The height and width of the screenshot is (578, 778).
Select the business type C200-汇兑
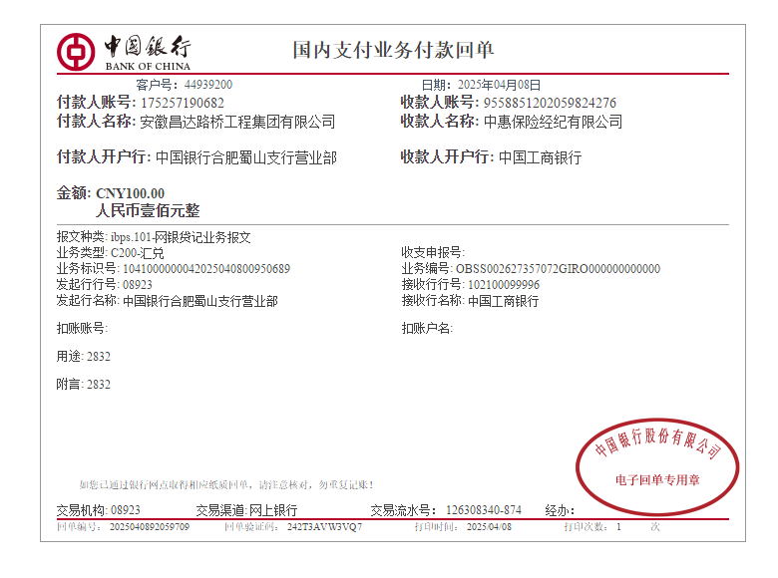tap(138, 253)
